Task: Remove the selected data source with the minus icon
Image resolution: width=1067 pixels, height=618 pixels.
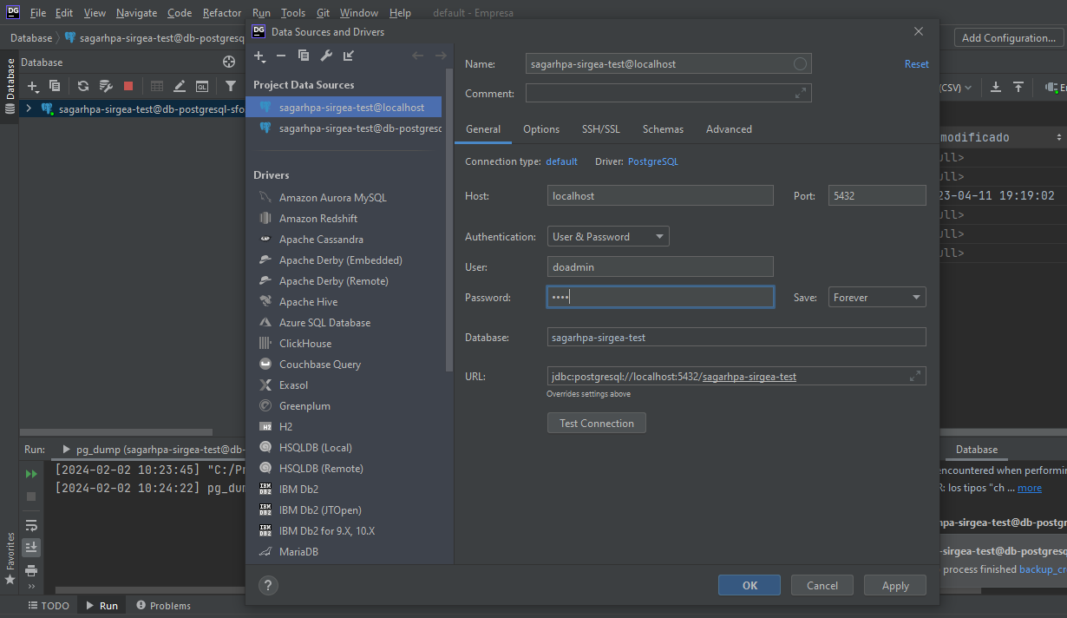Action: (x=281, y=56)
